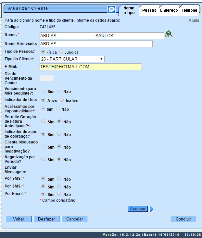Viewport: 202px width, 238px height.
Task: Click the Concluir button
Action: 183,219
